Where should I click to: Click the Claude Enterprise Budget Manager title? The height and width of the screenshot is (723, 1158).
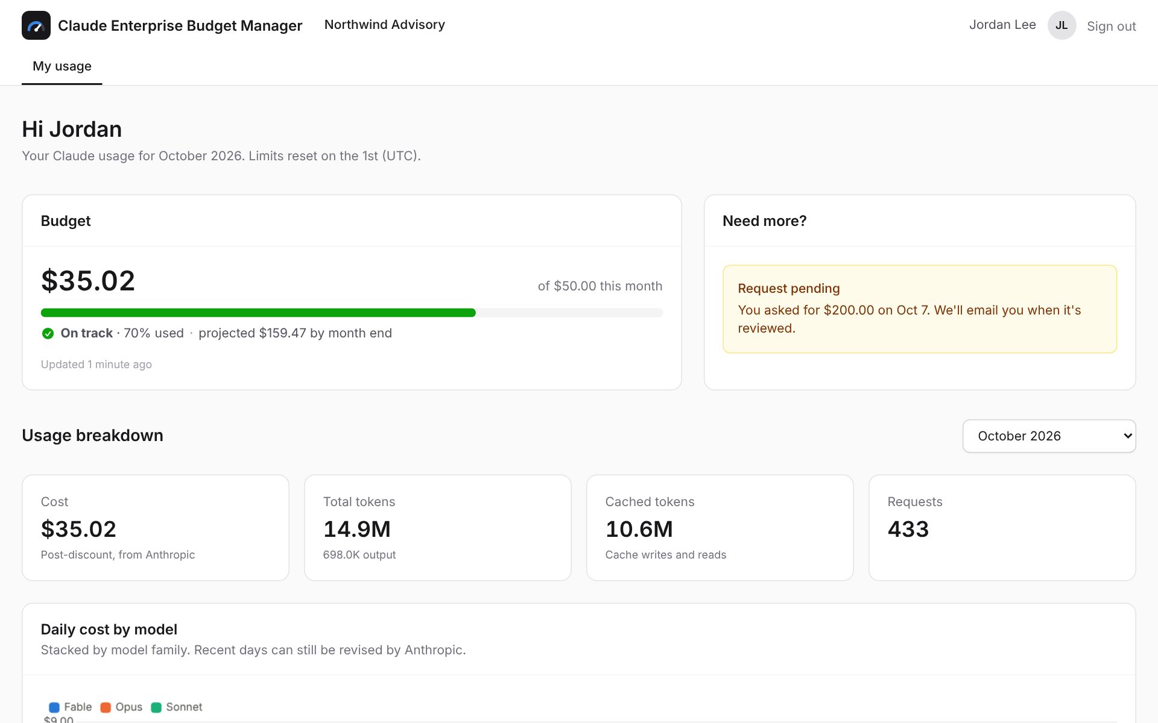click(180, 25)
